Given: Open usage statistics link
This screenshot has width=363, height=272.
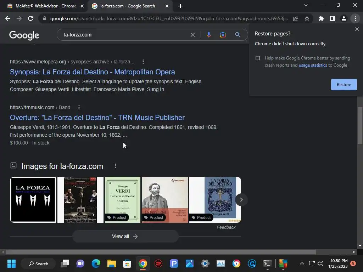Looking at the screenshot, I should 313,65.
